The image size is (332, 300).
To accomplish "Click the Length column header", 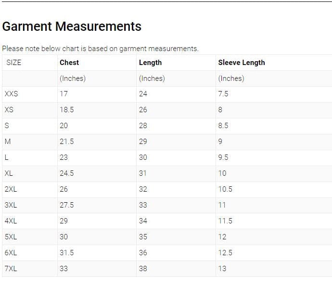I will (150, 63).
